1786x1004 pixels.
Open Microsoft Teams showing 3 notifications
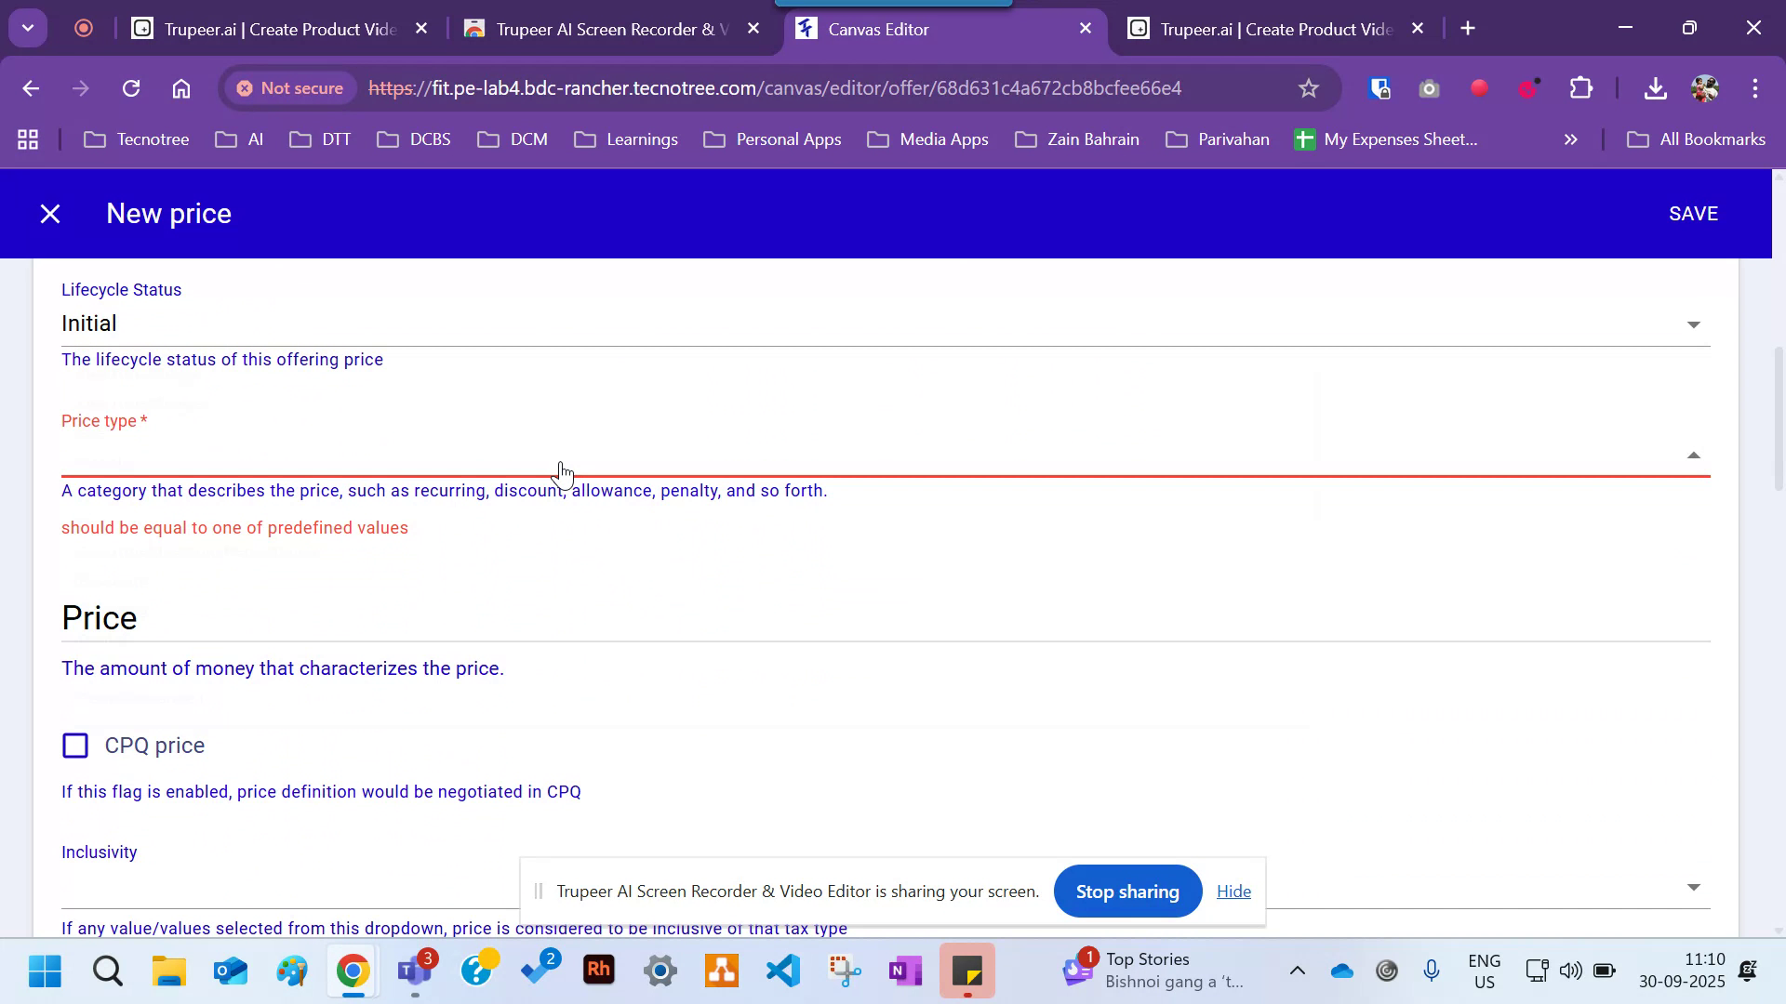pos(415,971)
